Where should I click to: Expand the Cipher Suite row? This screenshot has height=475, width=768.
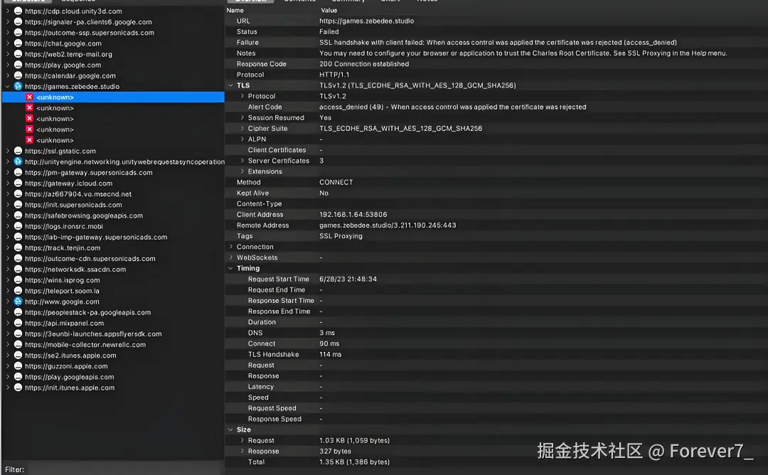[x=242, y=128]
